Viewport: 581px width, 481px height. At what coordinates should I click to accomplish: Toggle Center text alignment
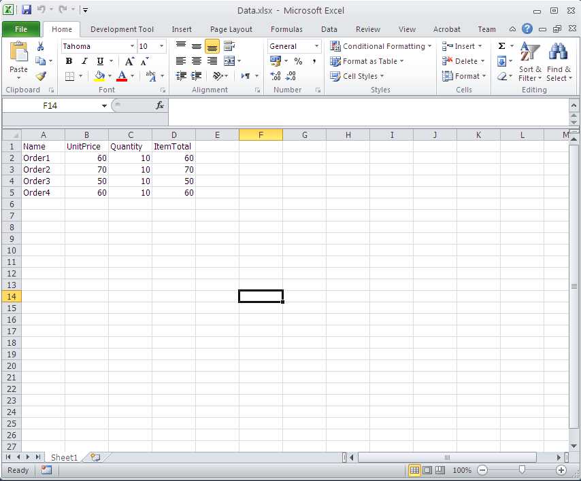tap(197, 61)
